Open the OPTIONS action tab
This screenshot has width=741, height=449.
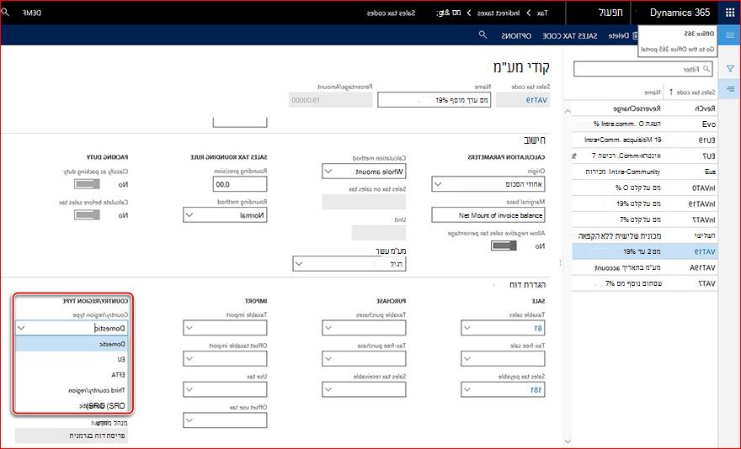tap(516, 36)
